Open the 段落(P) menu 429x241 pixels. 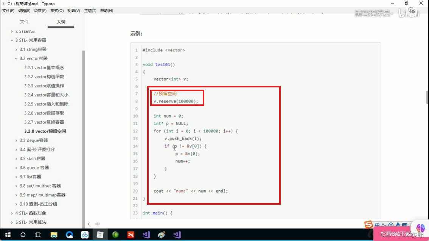coord(40,11)
